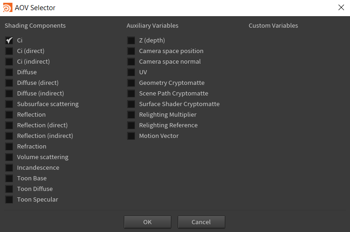The width and height of the screenshot is (350, 232).
Task: Tick the Incandescence checkbox
Action: tap(9, 168)
